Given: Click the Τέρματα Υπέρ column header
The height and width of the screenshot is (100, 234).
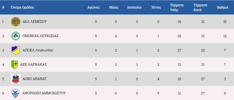Looking at the screenshot, I should (x=177, y=8).
